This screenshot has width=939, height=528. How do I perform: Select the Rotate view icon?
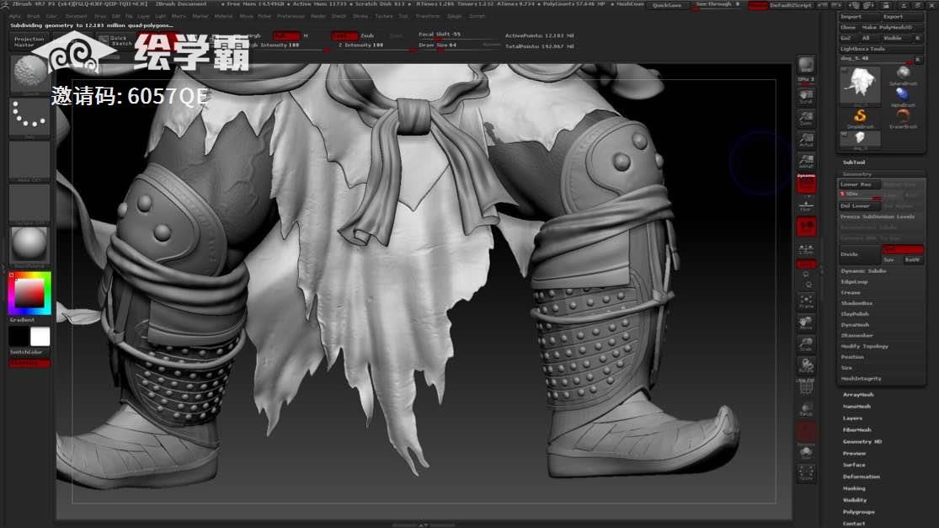point(806,365)
